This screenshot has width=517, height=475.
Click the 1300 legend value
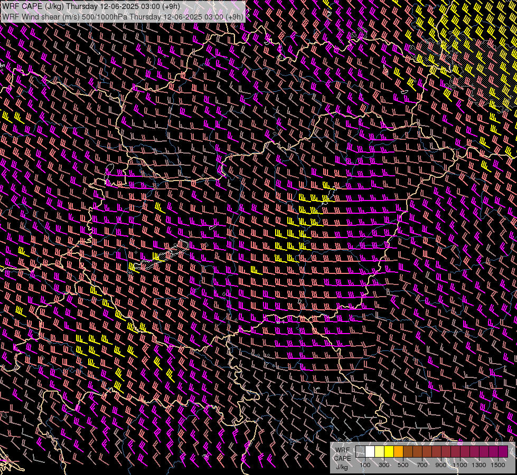[x=479, y=465]
